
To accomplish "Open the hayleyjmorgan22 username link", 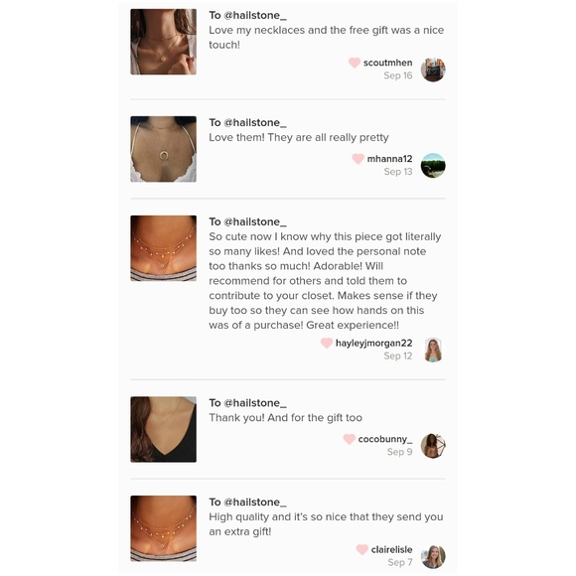I will point(374,343).
